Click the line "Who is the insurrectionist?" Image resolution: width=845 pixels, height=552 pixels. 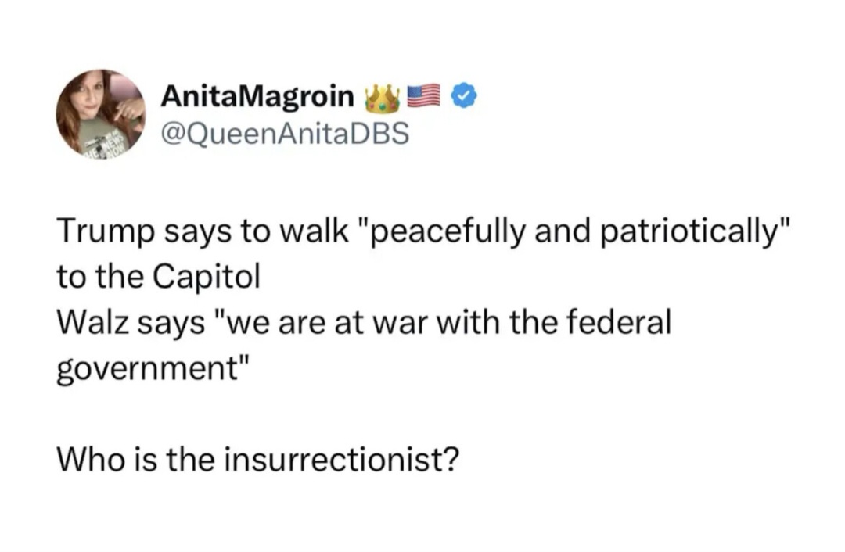tap(257, 458)
